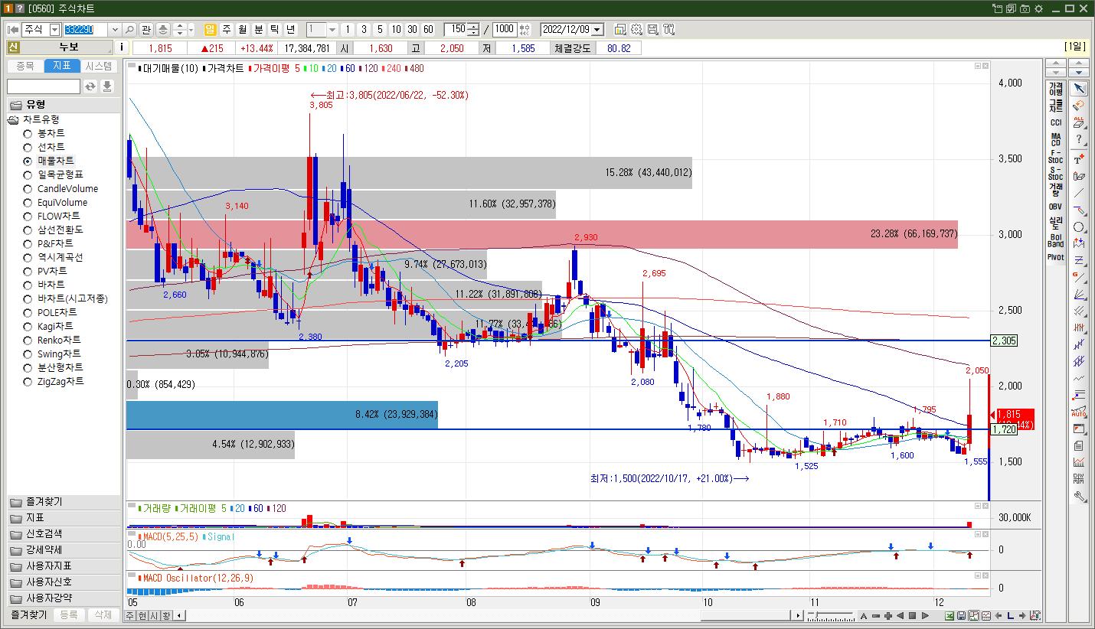
Task: Click the A auto-scale icon at the bottom
Action: point(864,616)
